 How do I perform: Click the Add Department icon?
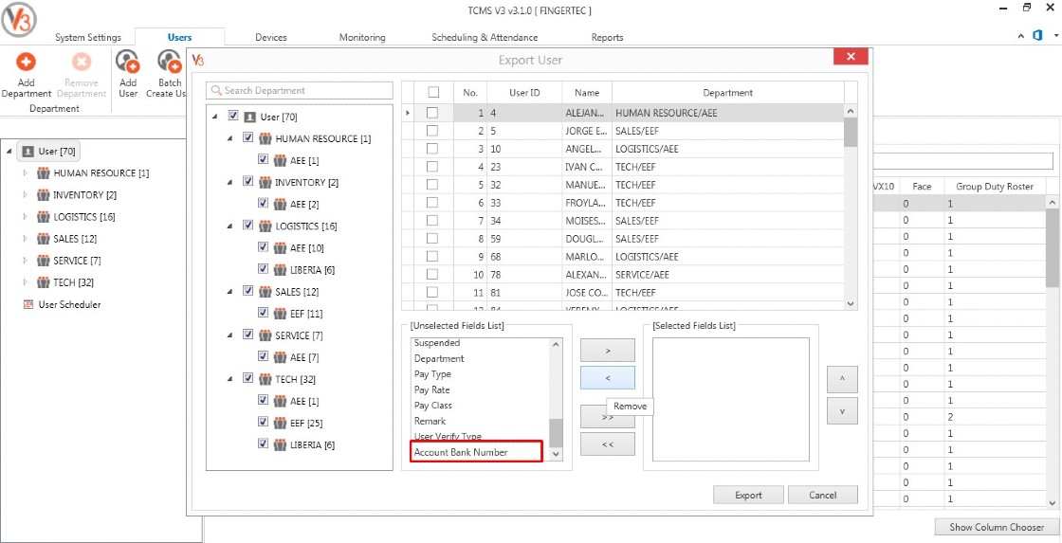[26, 63]
